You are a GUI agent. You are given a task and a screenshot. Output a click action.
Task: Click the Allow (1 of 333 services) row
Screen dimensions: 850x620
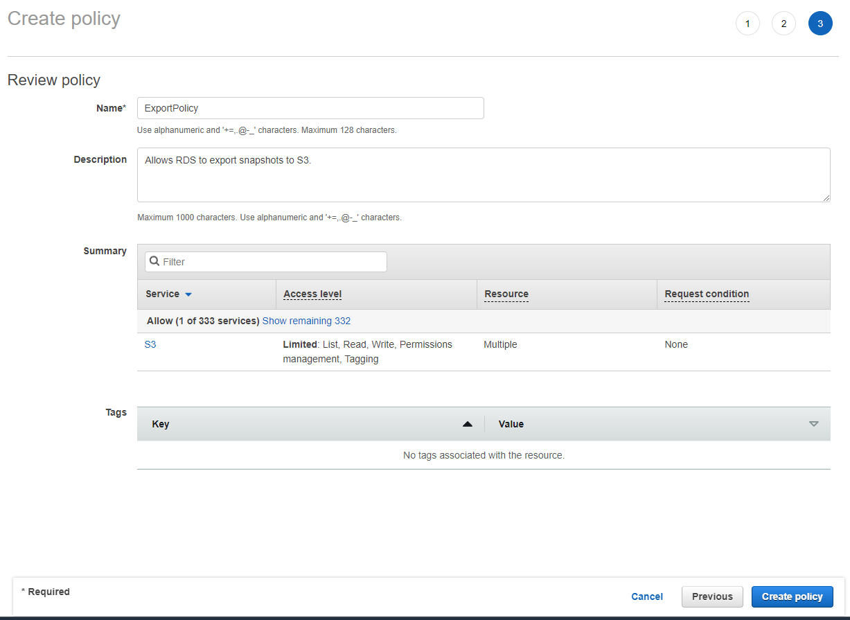pos(484,321)
